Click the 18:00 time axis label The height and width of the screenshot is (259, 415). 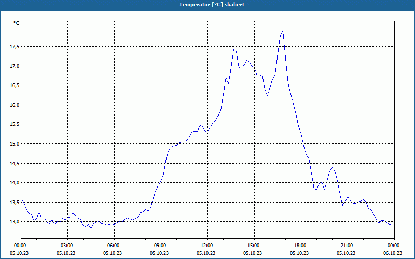point(301,246)
